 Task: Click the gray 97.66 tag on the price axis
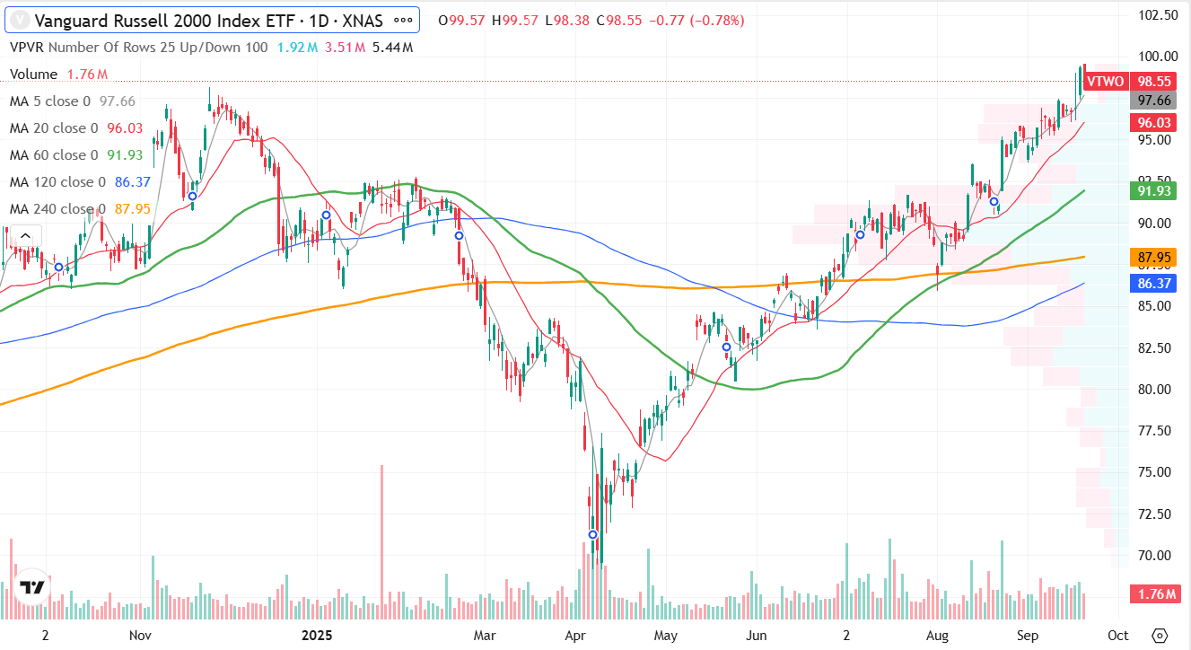pos(1153,101)
